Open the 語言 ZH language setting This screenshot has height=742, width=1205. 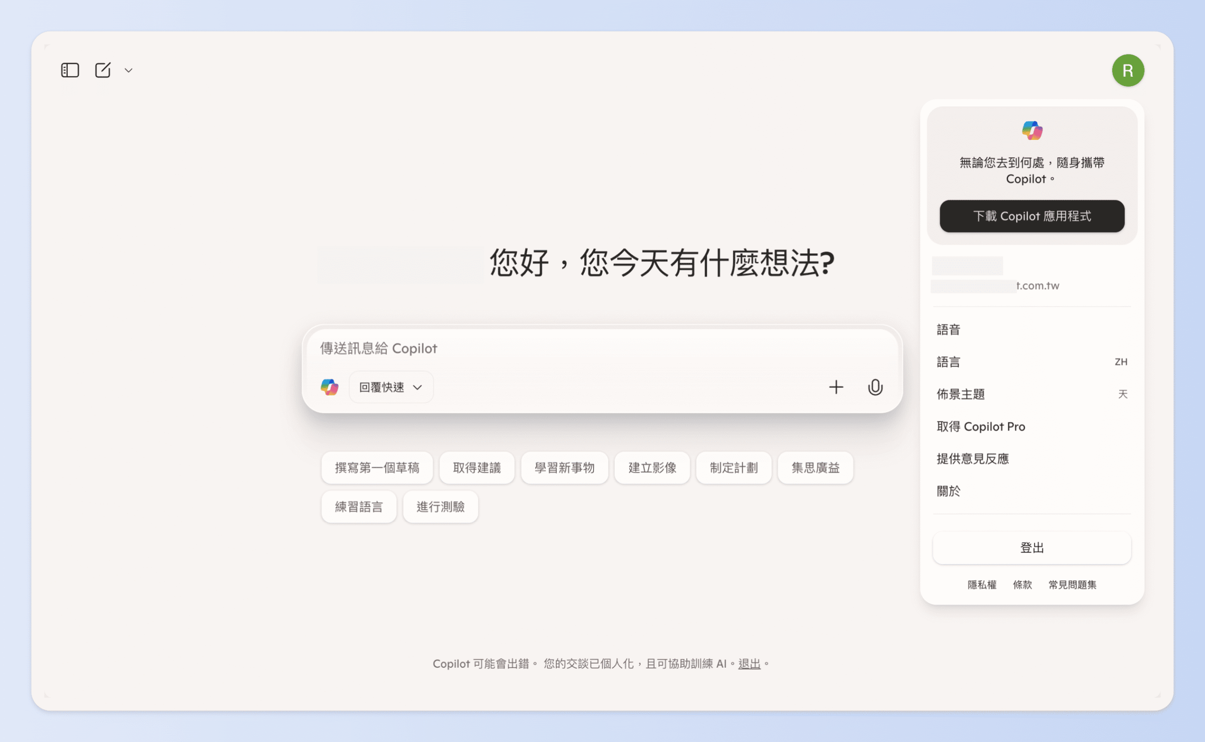click(1032, 362)
